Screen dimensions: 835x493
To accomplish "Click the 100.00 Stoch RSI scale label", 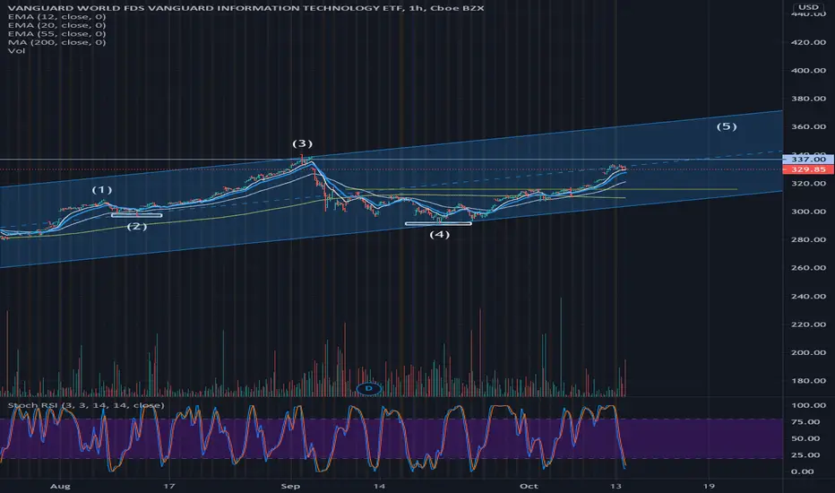I will [810, 405].
